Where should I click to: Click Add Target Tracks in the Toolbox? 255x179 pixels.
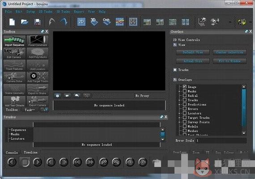point(38,77)
